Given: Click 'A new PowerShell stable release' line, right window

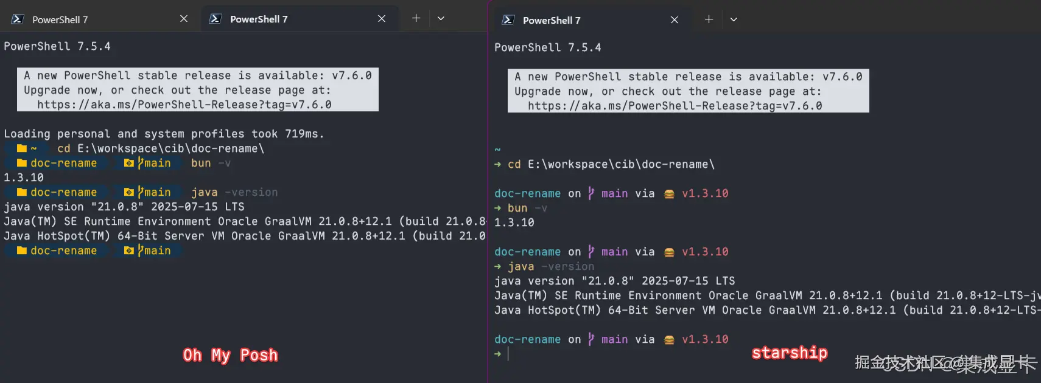Looking at the screenshot, I should pyautogui.click(x=689, y=77).
